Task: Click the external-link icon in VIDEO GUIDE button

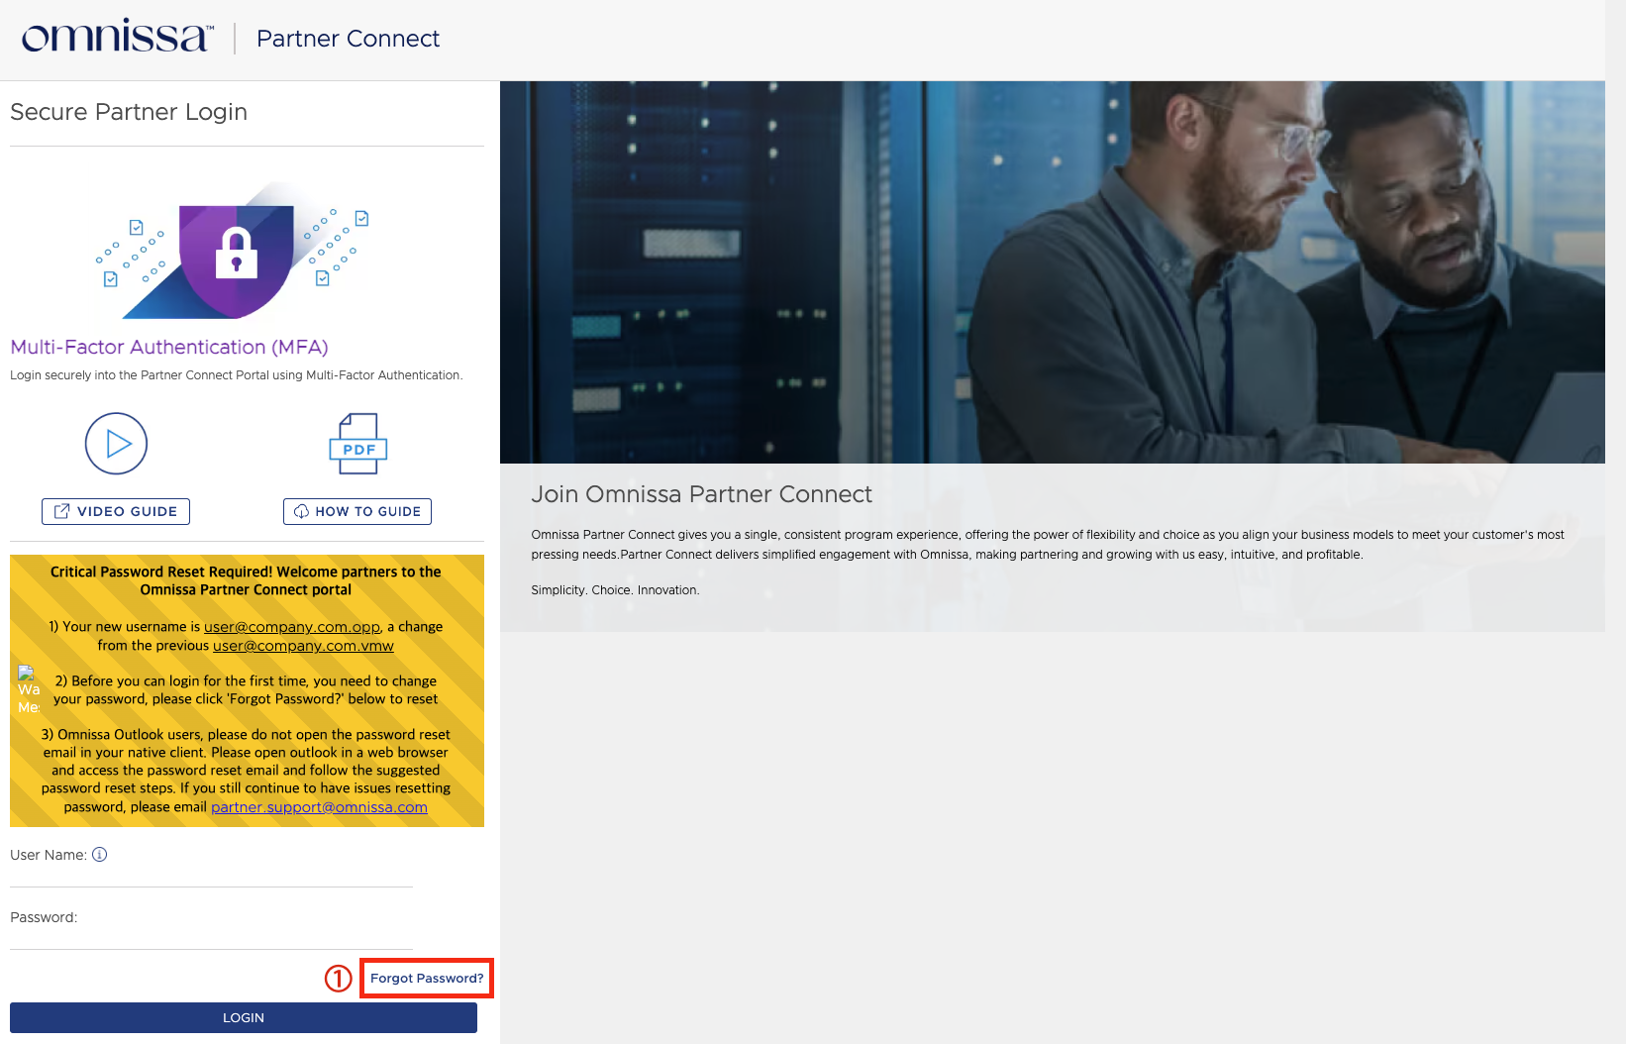Action: 61,511
